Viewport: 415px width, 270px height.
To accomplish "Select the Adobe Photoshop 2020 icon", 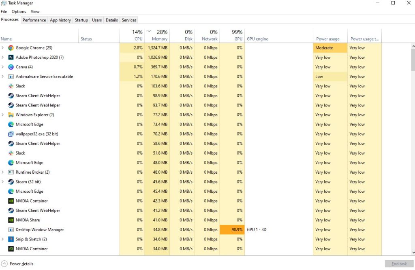I will [x=11, y=57].
